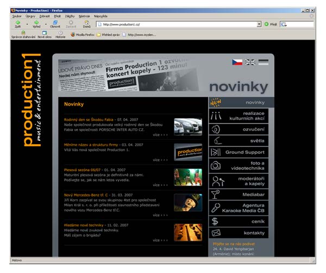Viewport: 326px width, 273px height.
Task: Open the Nápověda menu
Action: (101, 16)
